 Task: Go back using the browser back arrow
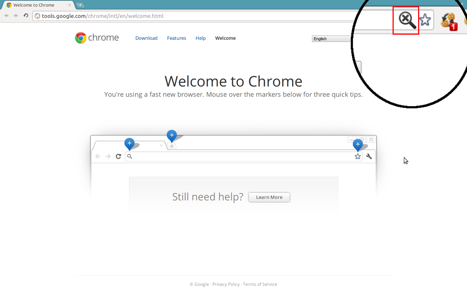tap(6, 16)
